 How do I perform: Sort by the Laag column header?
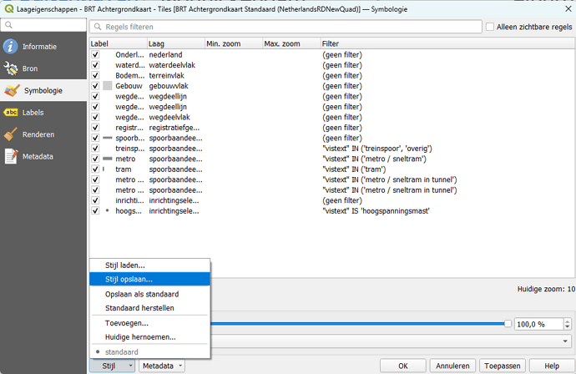(176, 43)
